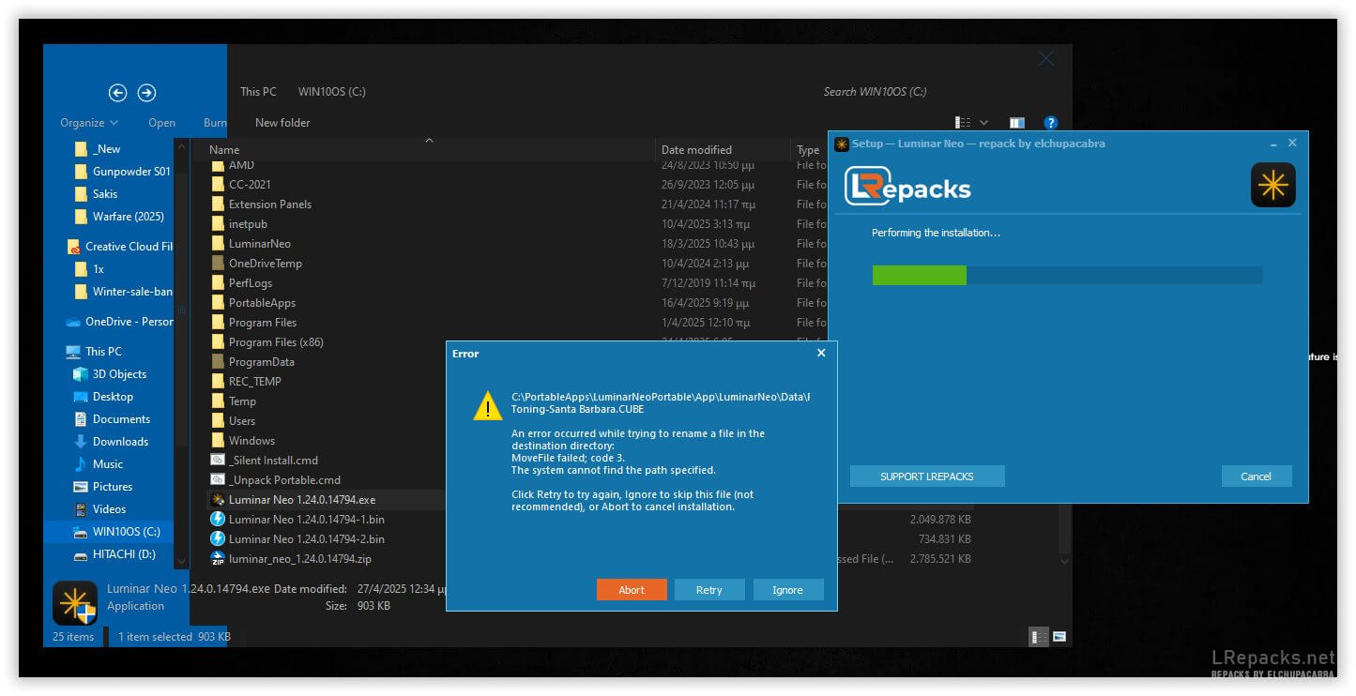1356x696 pixels.
Task: Click Abort in the Error dialog
Action: point(632,590)
